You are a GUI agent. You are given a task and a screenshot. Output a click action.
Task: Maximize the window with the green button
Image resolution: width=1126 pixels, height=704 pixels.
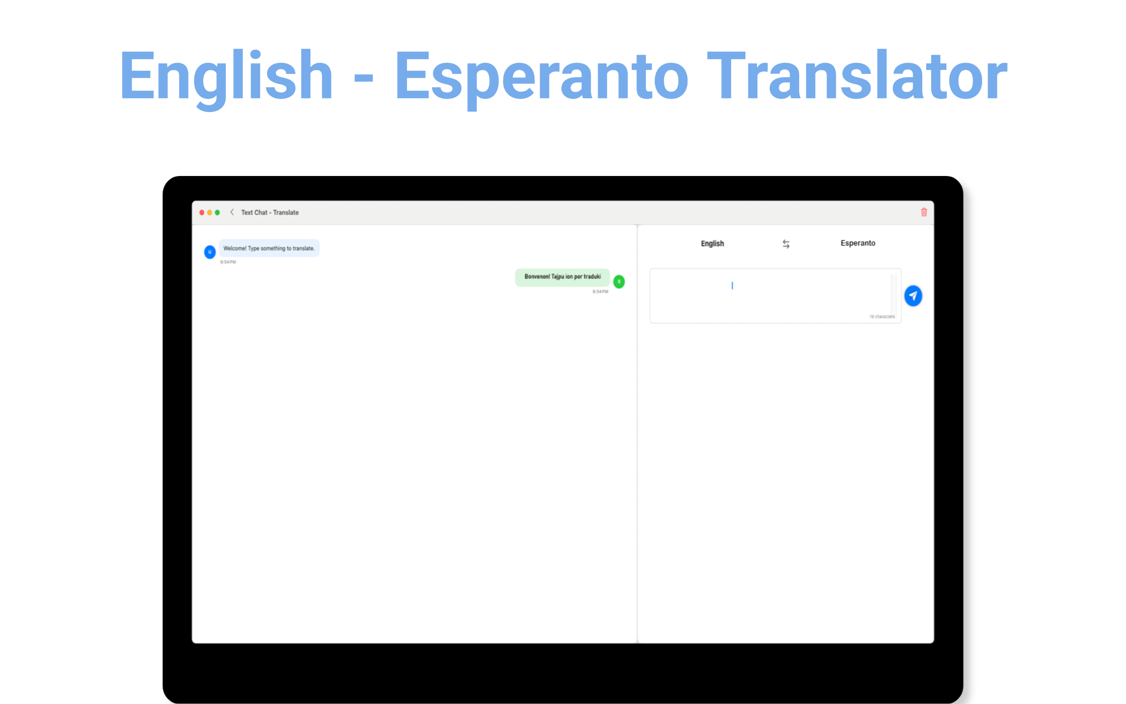[217, 212]
